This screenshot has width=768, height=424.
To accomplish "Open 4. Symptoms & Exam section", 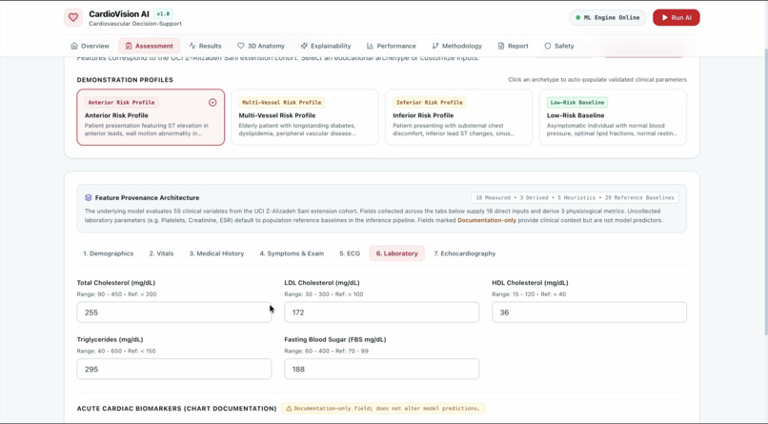I will 292,253.
